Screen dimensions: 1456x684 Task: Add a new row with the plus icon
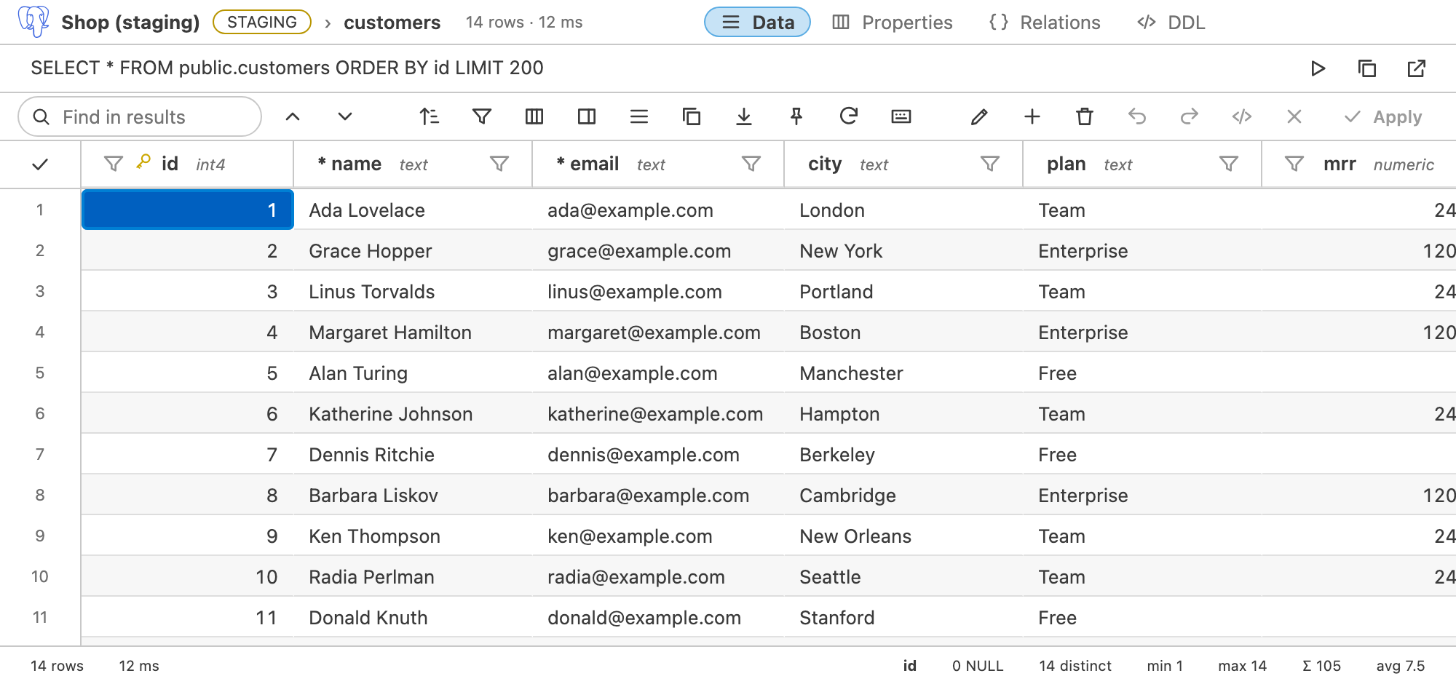(x=1032, y=116)
